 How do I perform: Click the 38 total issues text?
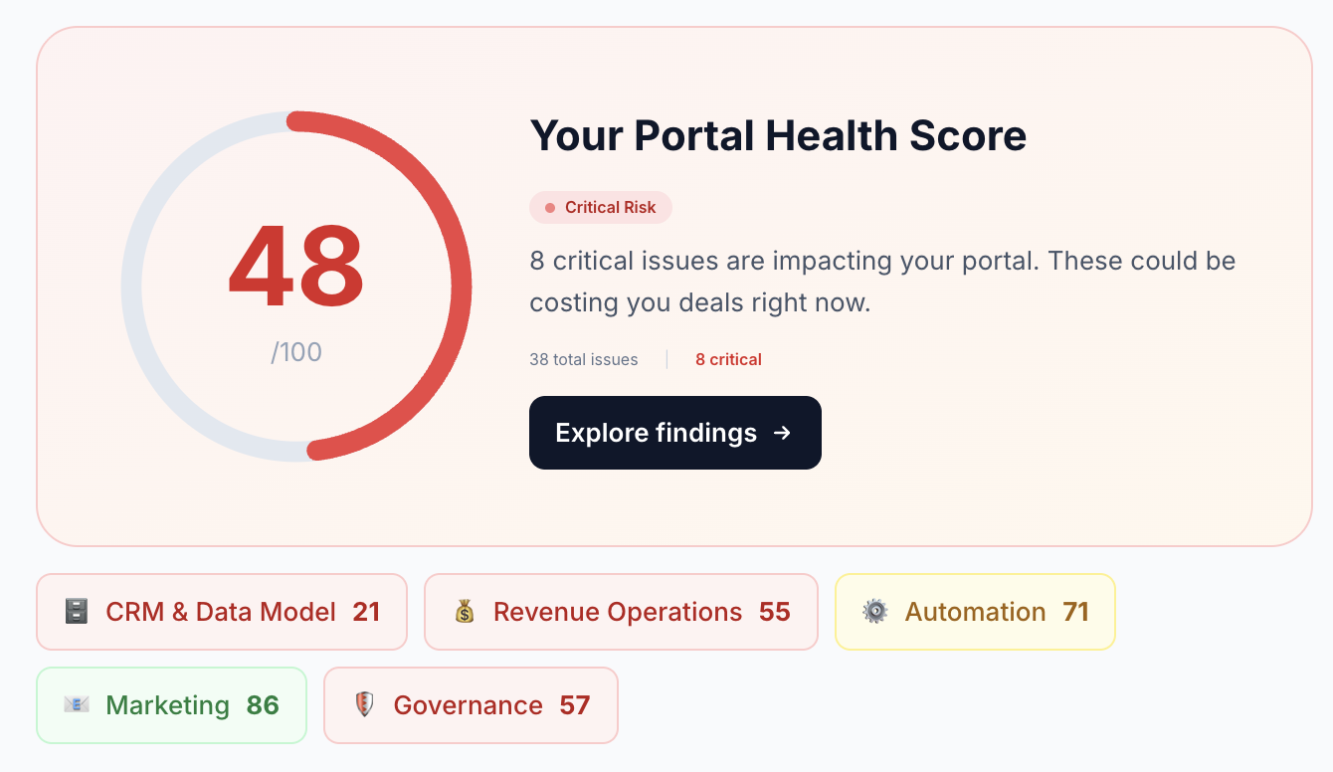(x=584, y=359)
